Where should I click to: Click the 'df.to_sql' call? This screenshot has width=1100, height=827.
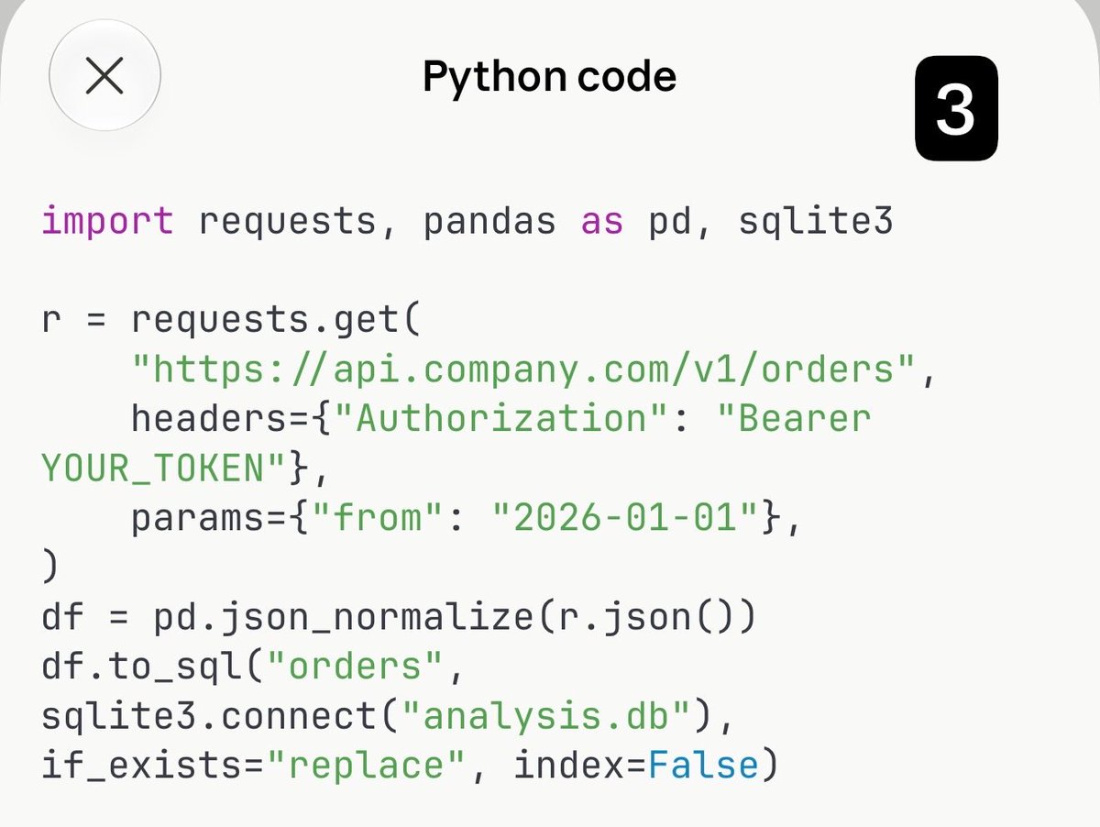(x=141, y=667)
